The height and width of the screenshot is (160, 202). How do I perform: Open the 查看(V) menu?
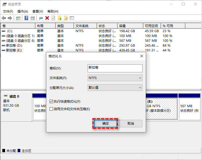tap(38, 12)
